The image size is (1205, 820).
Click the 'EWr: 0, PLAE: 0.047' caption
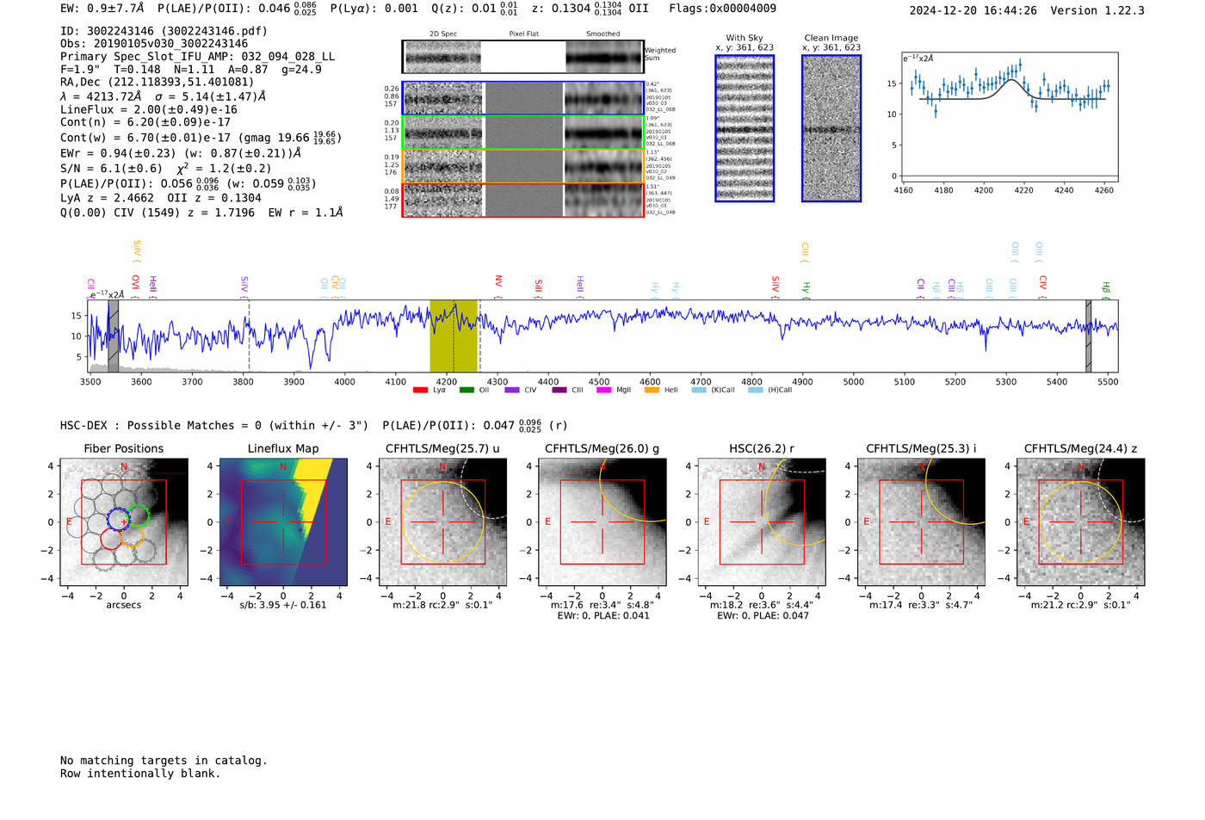click(x=762, y=616)
